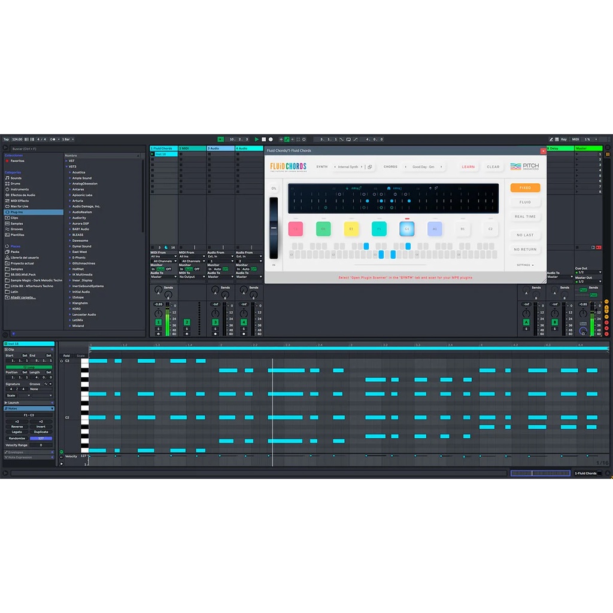Open the Packs place icon
Screen dimensions: 613x613
7,252
